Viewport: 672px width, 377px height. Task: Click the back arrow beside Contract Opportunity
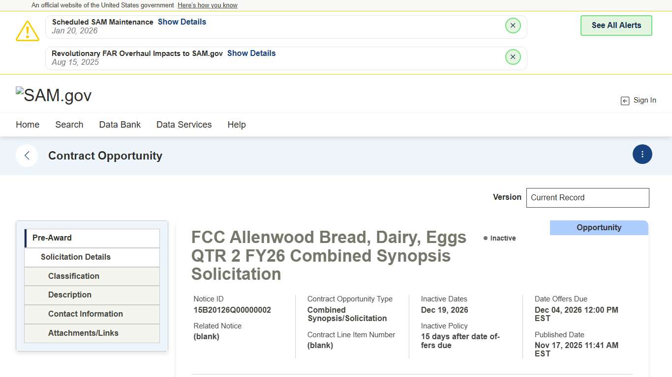pyautogui.click(x=27, y=156)
